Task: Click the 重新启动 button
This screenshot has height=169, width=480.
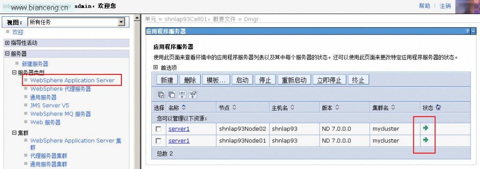Action: click(x=294, y=80)
